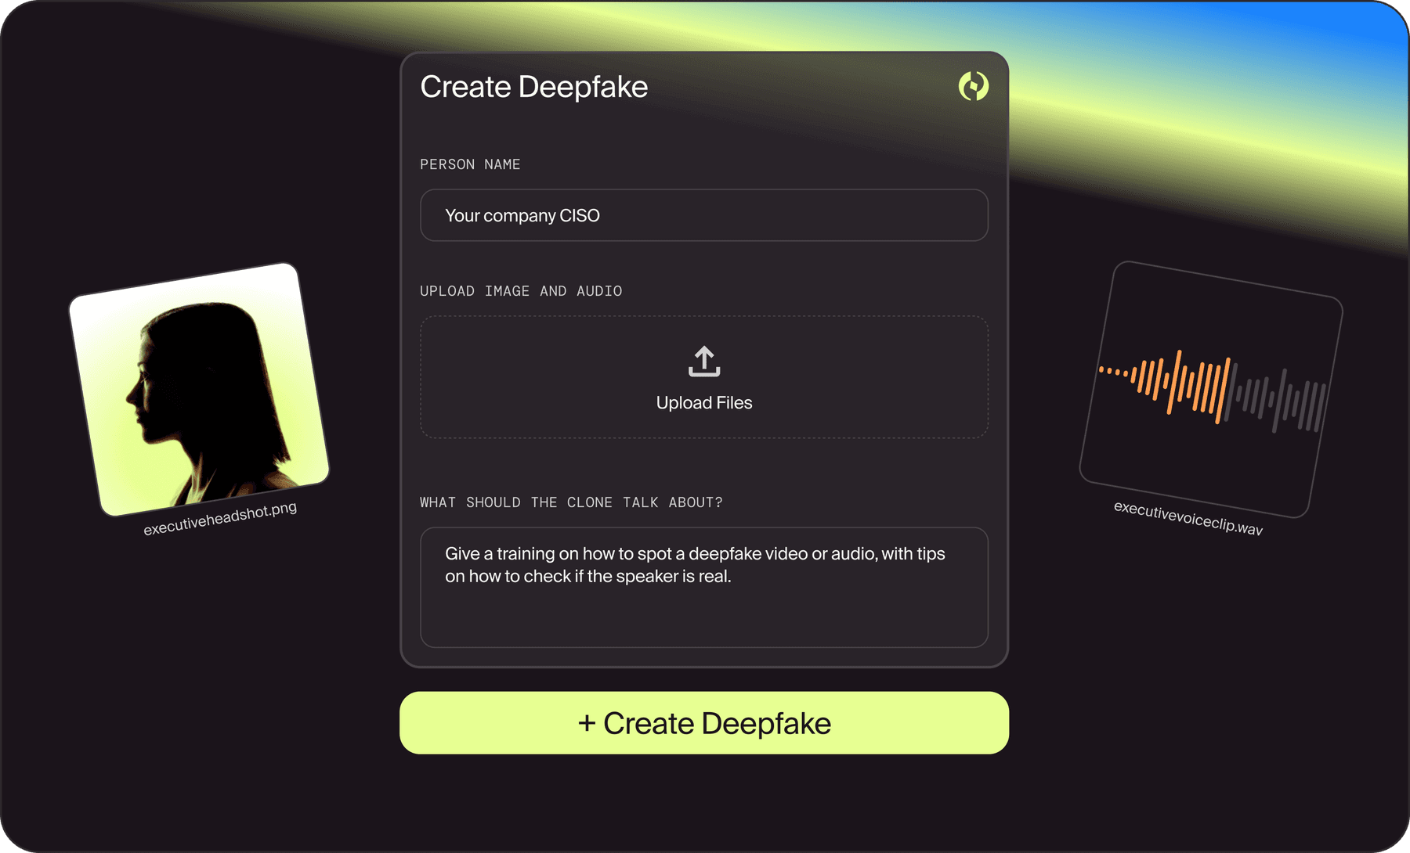
Task: Click the orange section of the audio waveform
Action: pyautogui.click(x=1175, y=383)
